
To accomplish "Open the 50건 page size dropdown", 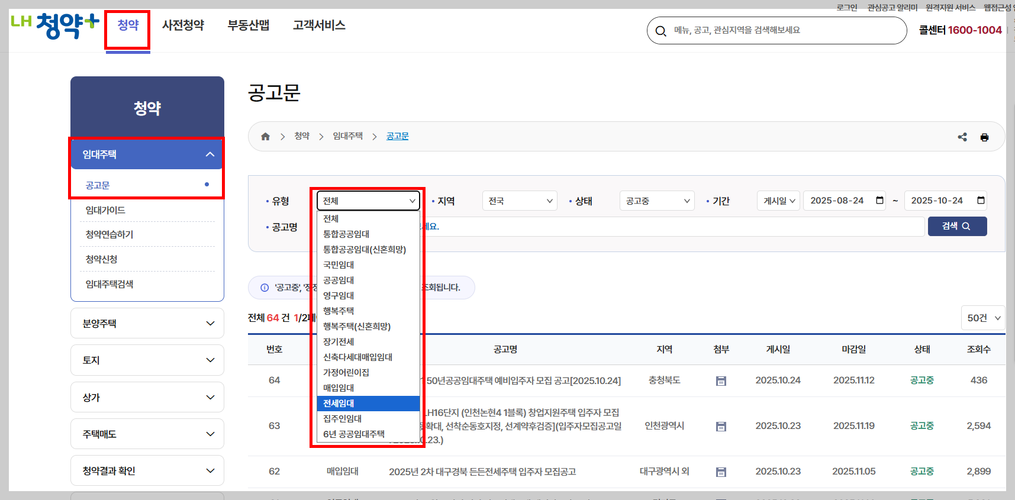I will pos(983,318).
